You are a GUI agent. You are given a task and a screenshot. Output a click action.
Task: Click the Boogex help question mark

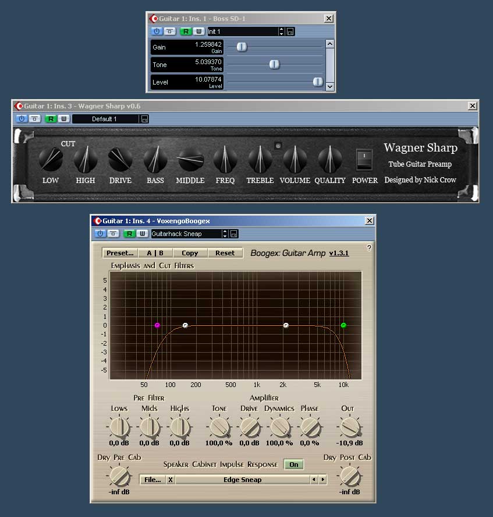coord(369,248)
